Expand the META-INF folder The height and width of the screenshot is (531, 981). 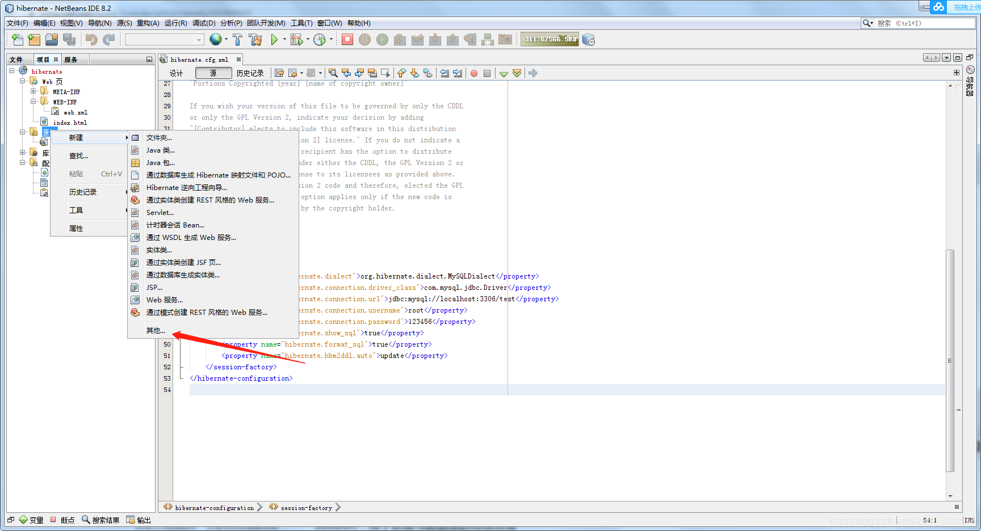[33, 91]
